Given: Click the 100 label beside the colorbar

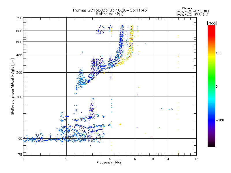Looking at the screenshot, I should click(219, 53).
